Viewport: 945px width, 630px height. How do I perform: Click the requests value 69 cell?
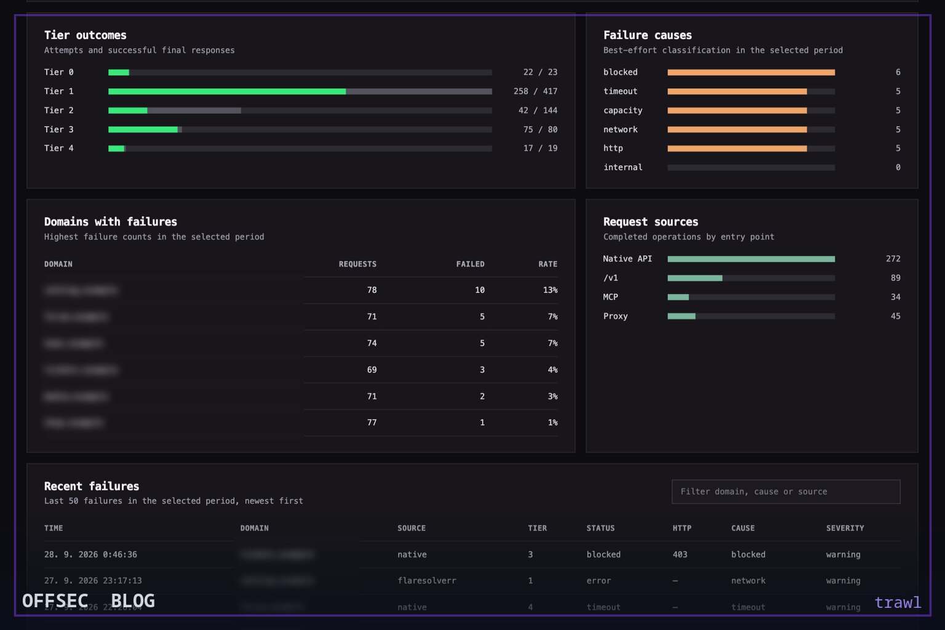372,370
